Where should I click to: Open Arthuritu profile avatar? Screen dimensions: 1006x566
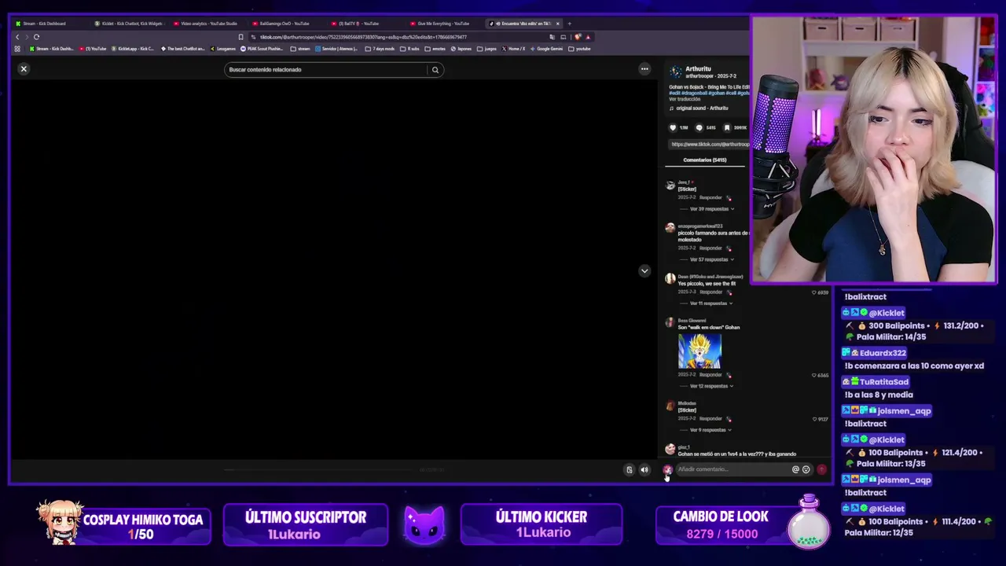(676, 72)
